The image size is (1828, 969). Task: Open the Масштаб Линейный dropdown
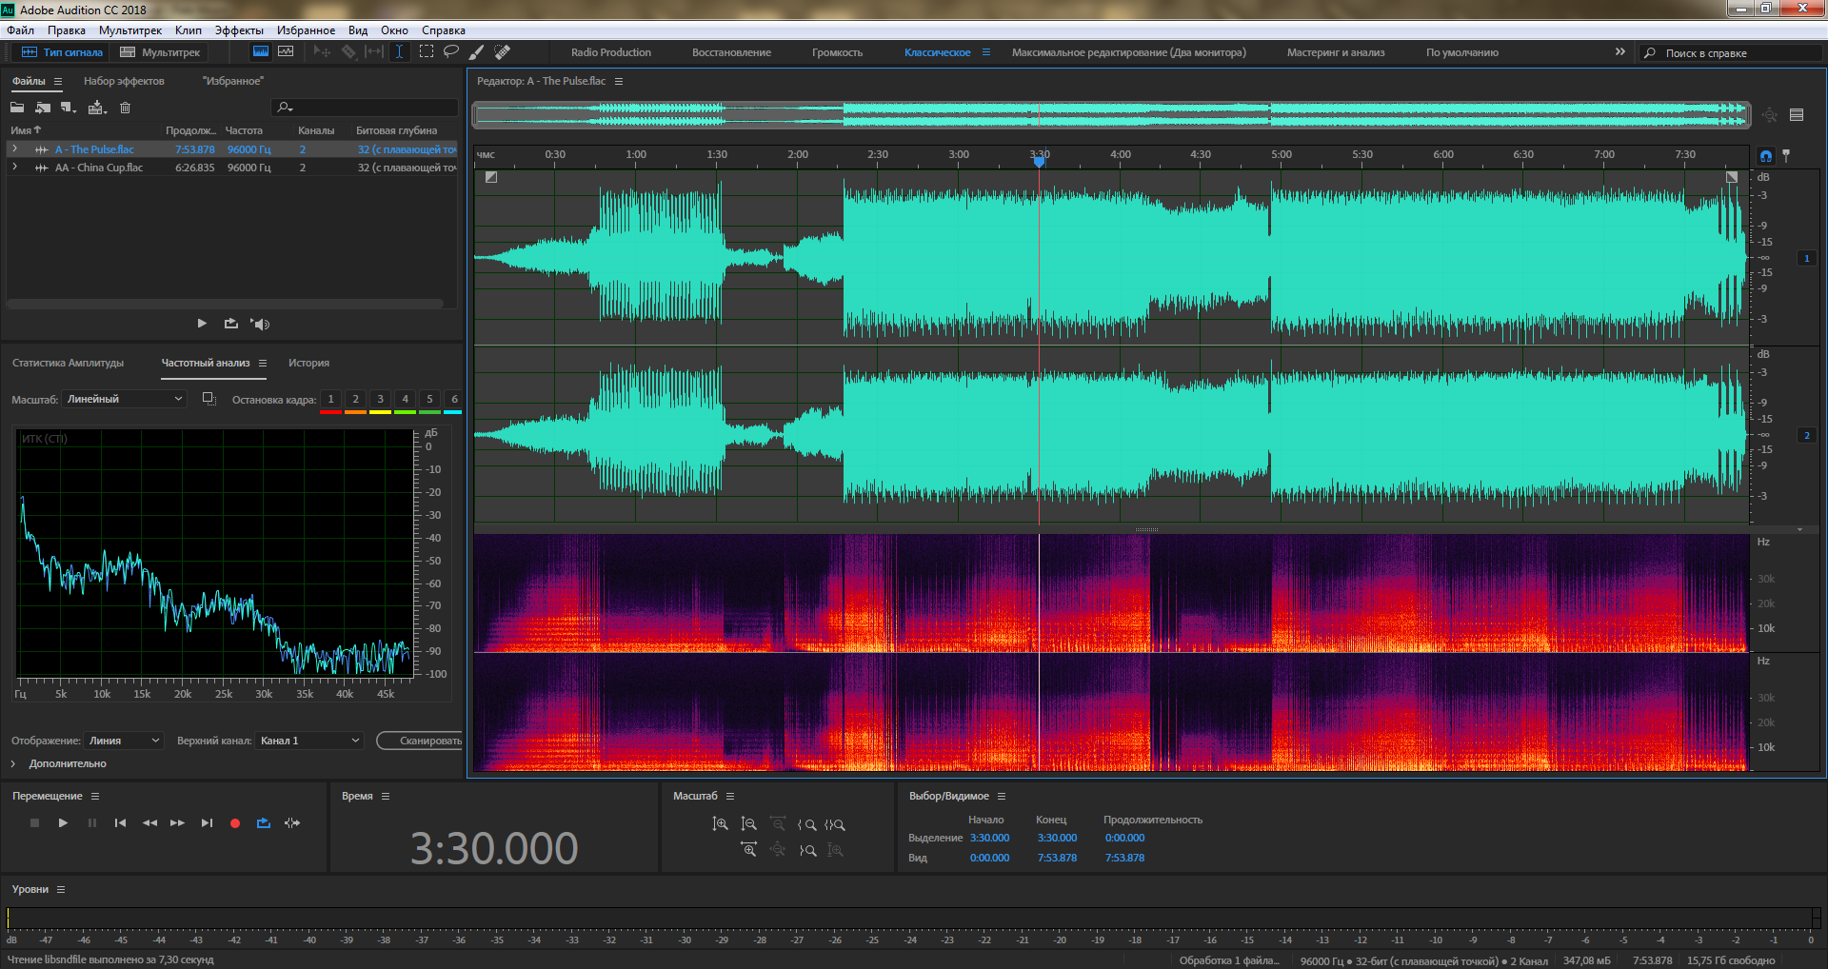pos(124,399)
